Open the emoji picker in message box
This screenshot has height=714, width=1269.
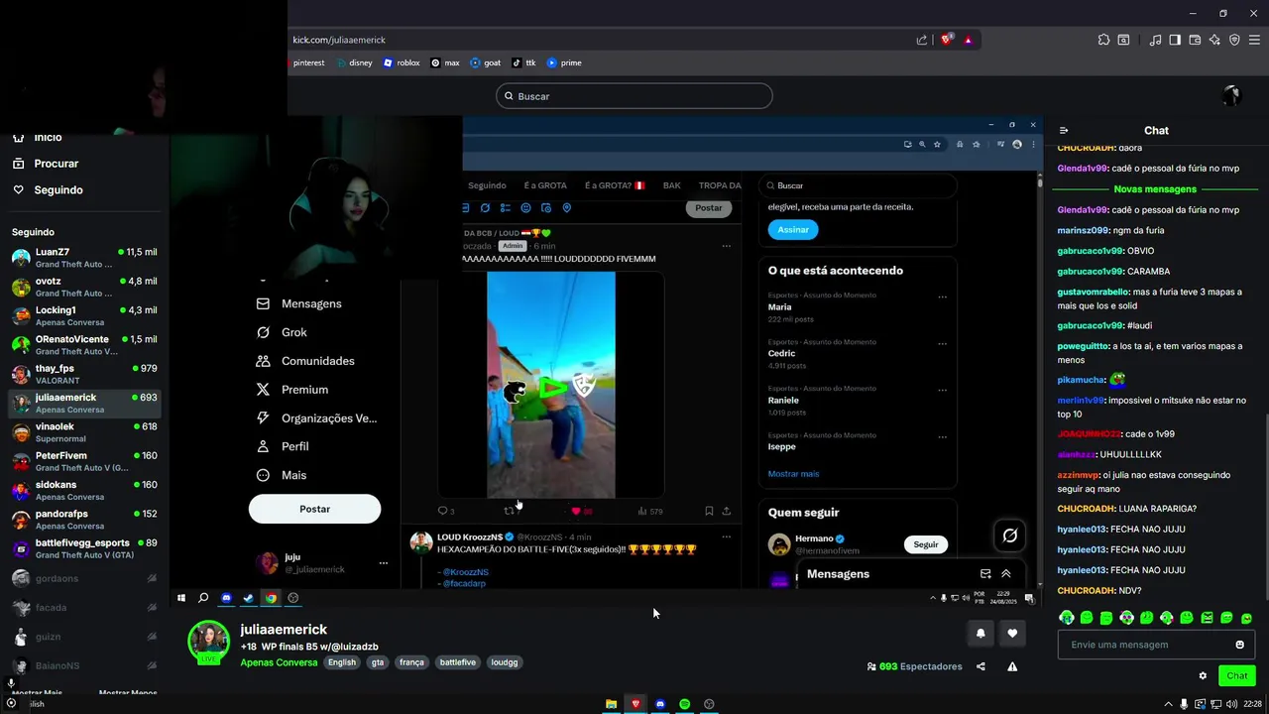click(x=1239, y=645)
